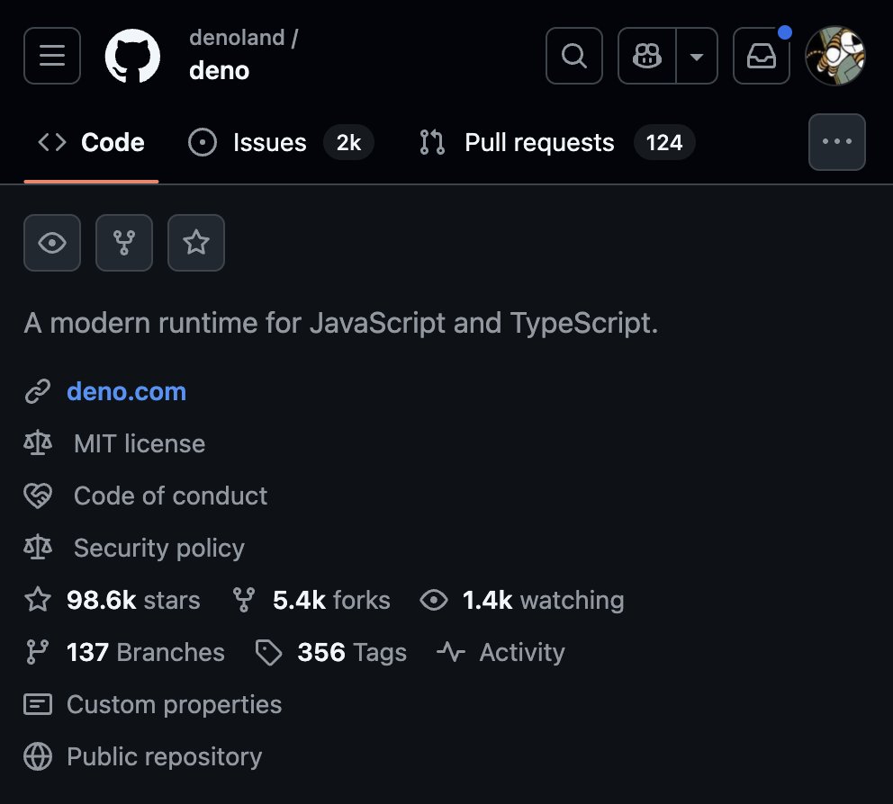Click the pulse icon beside Activity
This screenshot has width=893, height=804.
click(451, 652)
